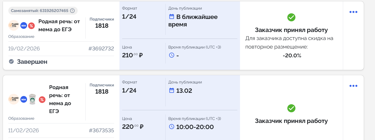Click calendar icon beside В ближайшее время
This screenshot has width=375, height=140.
pos(172,17)
